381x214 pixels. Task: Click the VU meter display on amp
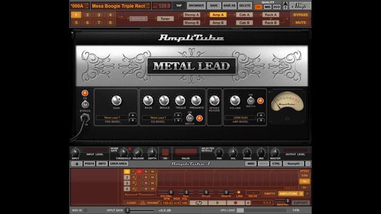[x=287, y=102]
